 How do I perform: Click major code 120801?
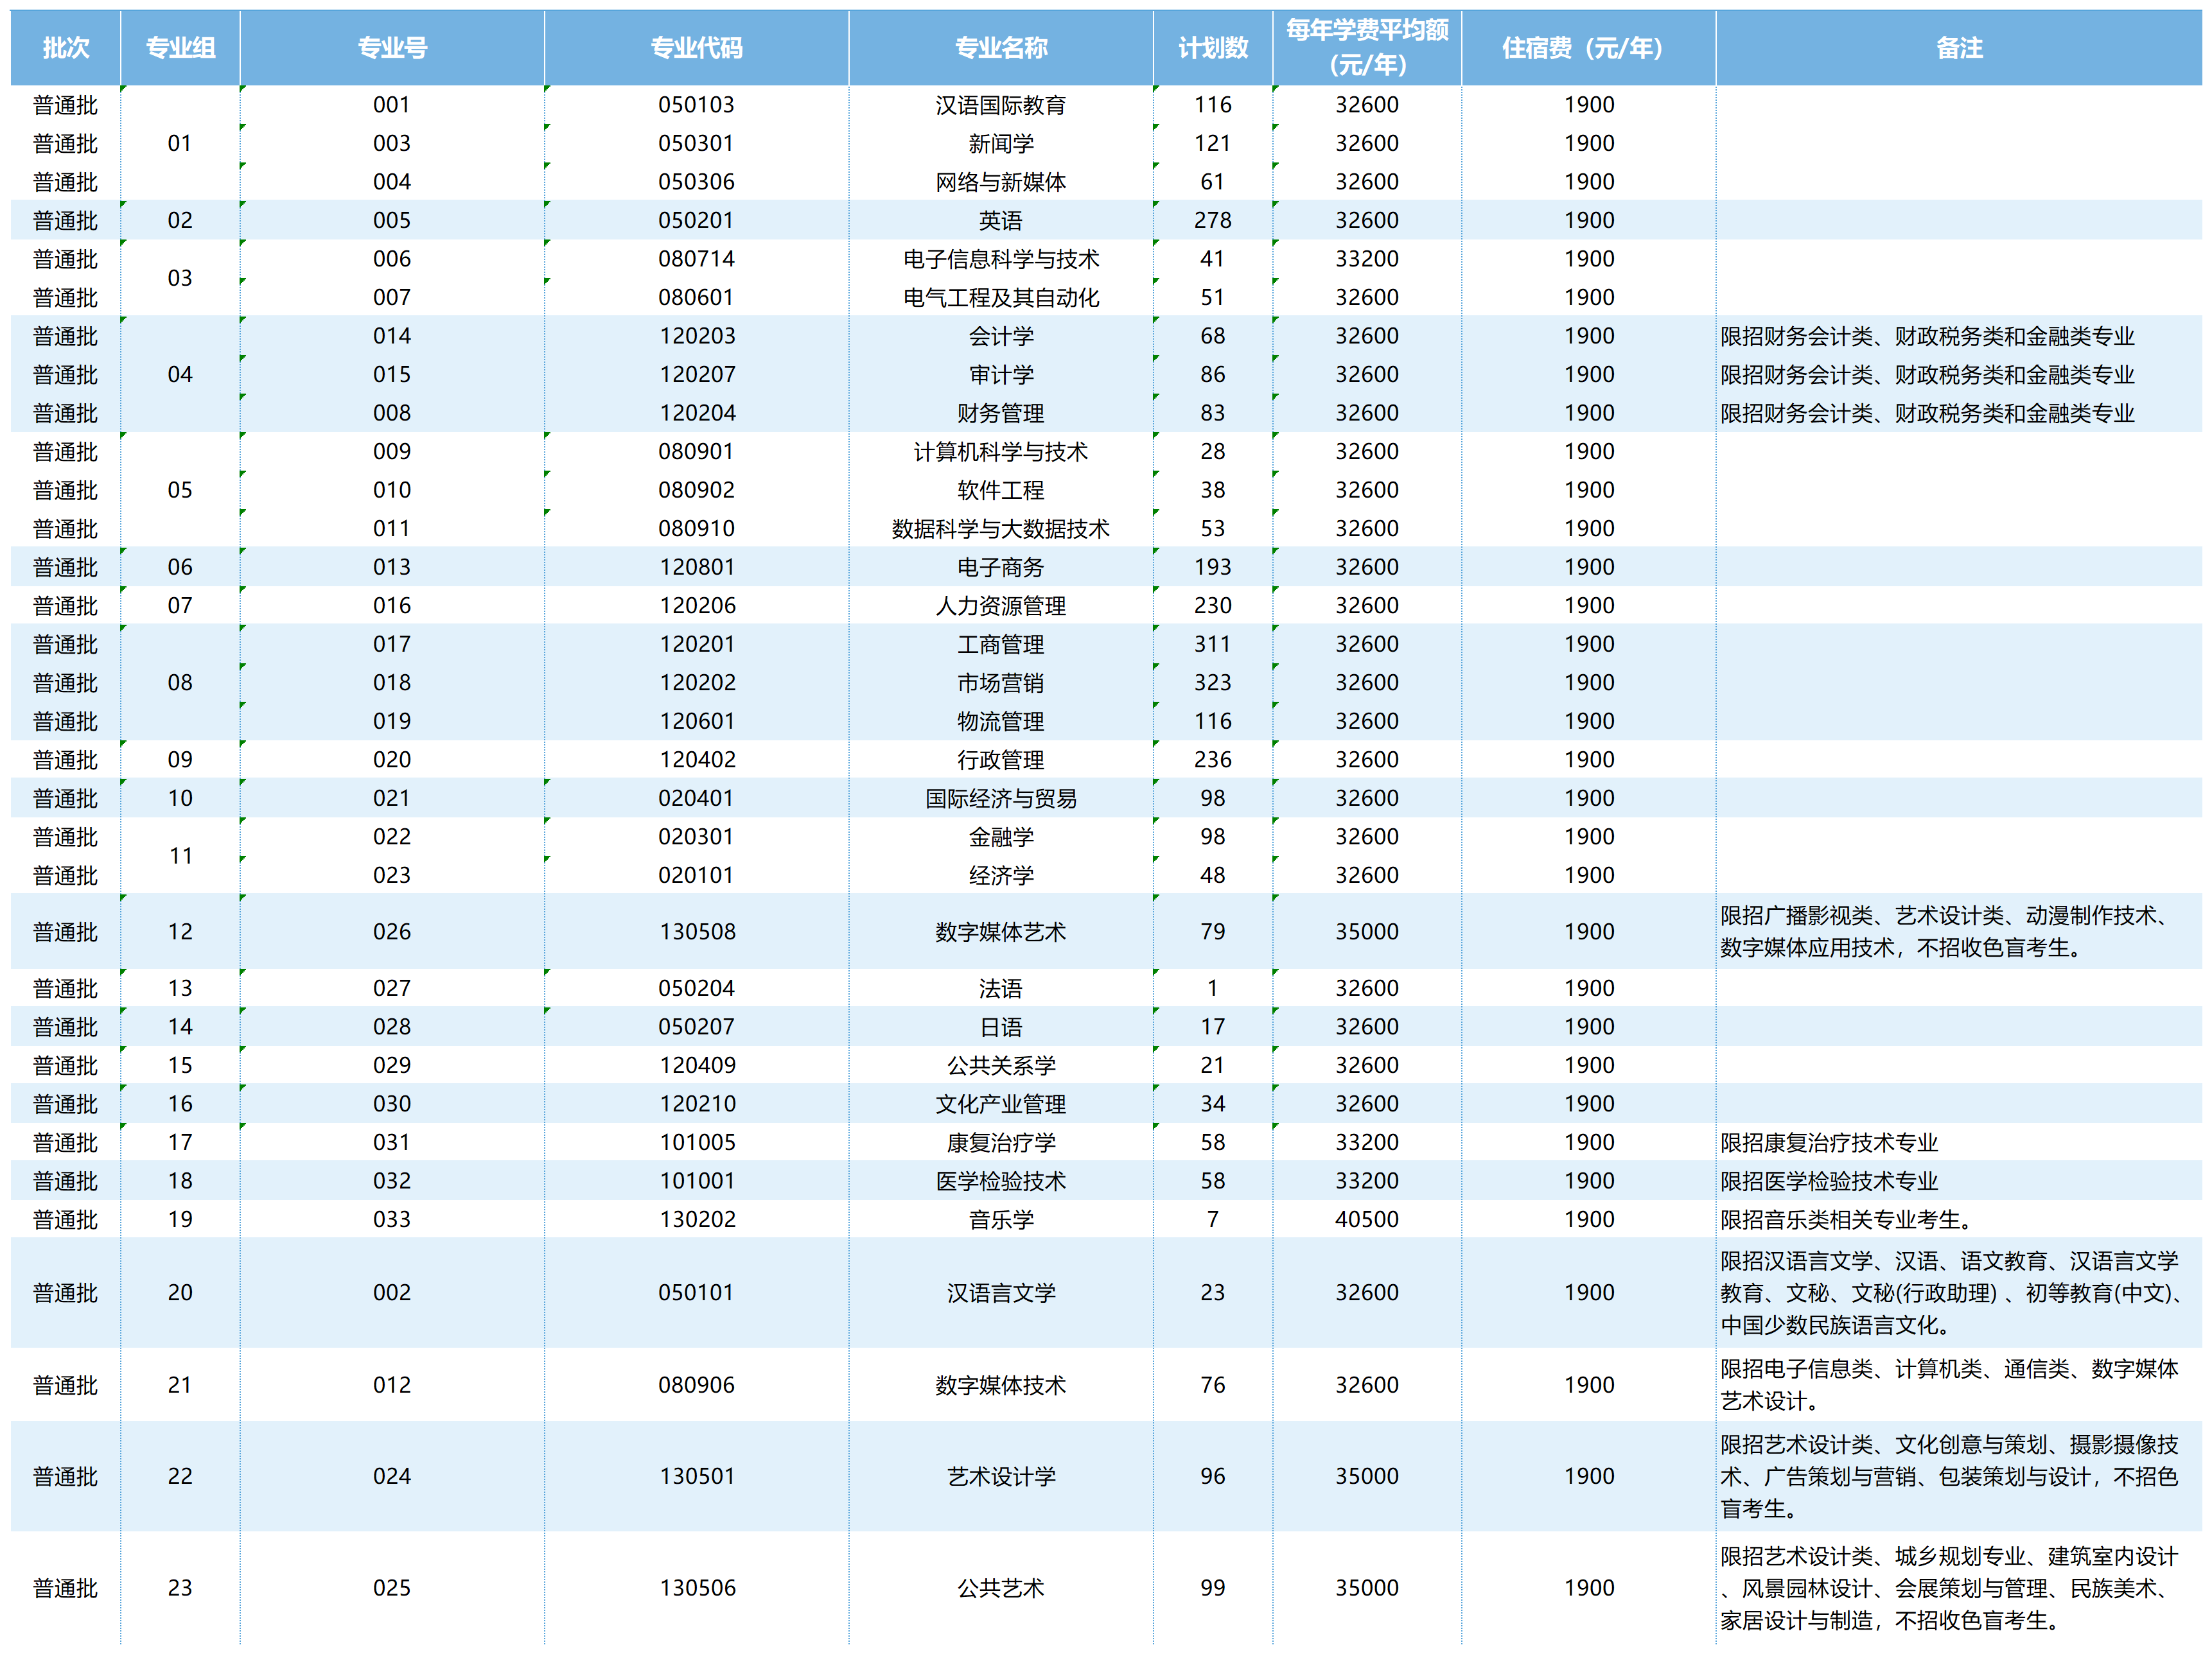(697, 567)
